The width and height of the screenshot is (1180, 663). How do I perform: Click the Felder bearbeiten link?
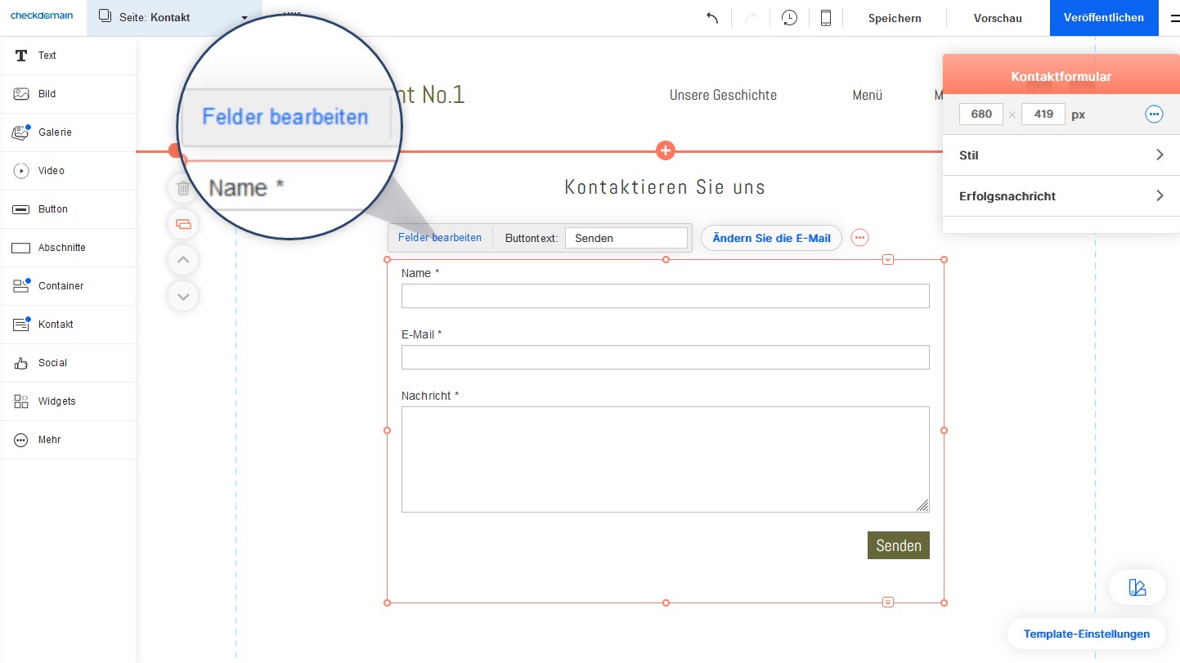point(440,238)
